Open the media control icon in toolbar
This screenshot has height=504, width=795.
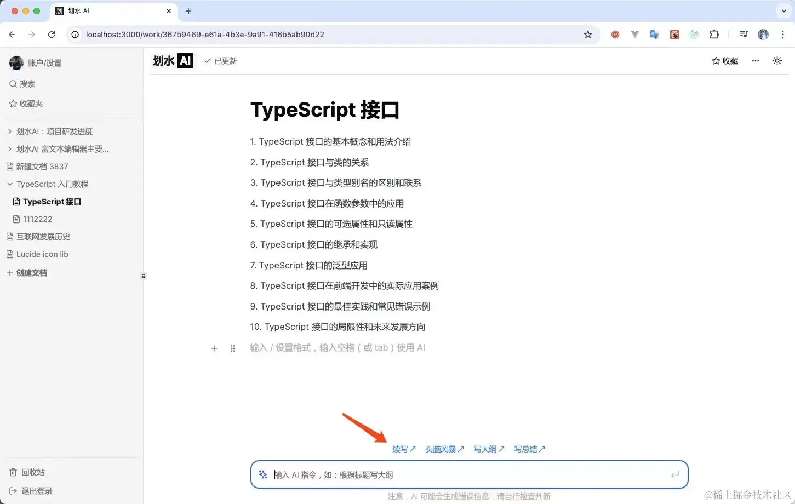(x=743, y=35)
